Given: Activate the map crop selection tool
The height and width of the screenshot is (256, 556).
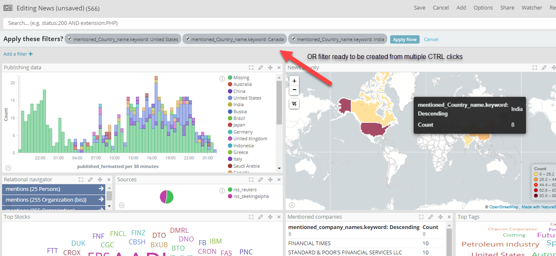Looking at the screenshot, I should (x=294, y=103).
